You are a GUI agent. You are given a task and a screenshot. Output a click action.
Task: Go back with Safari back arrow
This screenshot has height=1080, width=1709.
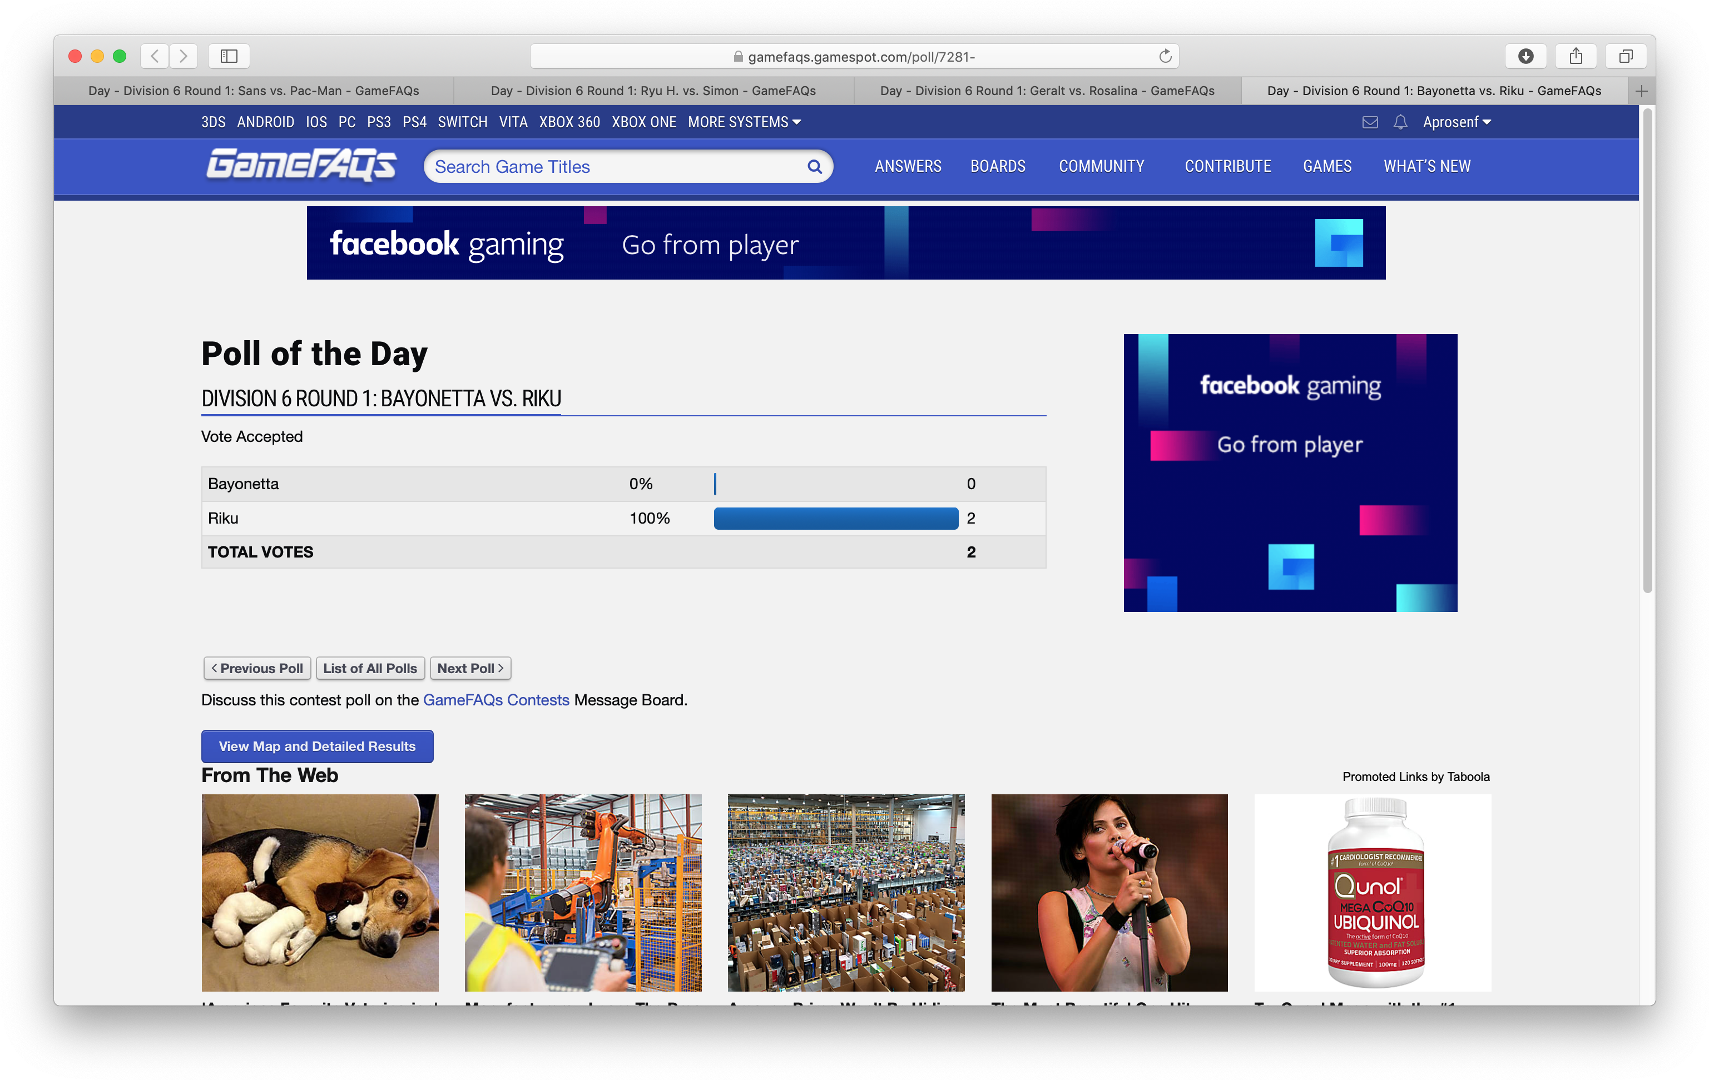[x=155, y=56]
